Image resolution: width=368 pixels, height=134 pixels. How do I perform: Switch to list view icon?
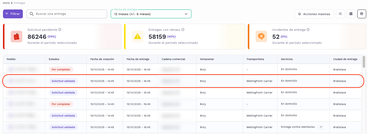click(x=340, y=14)
